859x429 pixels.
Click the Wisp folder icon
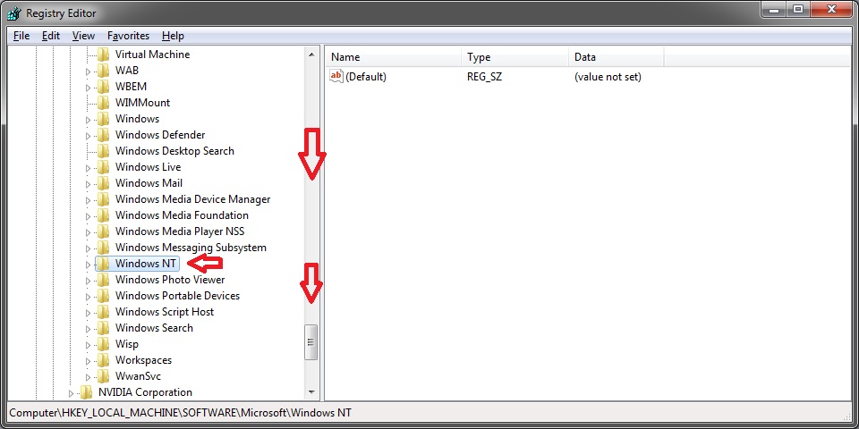[103, 343]
